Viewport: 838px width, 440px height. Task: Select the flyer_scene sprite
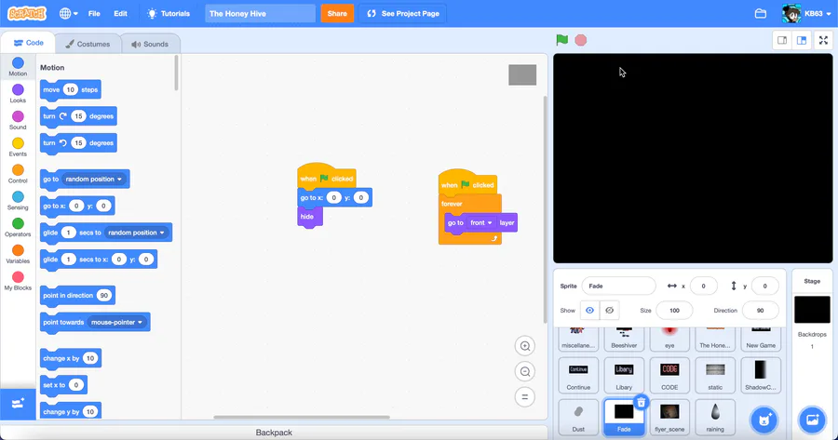click(x=669, y=417)
